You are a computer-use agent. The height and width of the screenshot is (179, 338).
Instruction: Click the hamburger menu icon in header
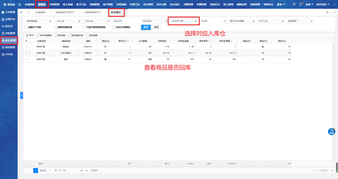pyautogui.click(x=20, y=4)
